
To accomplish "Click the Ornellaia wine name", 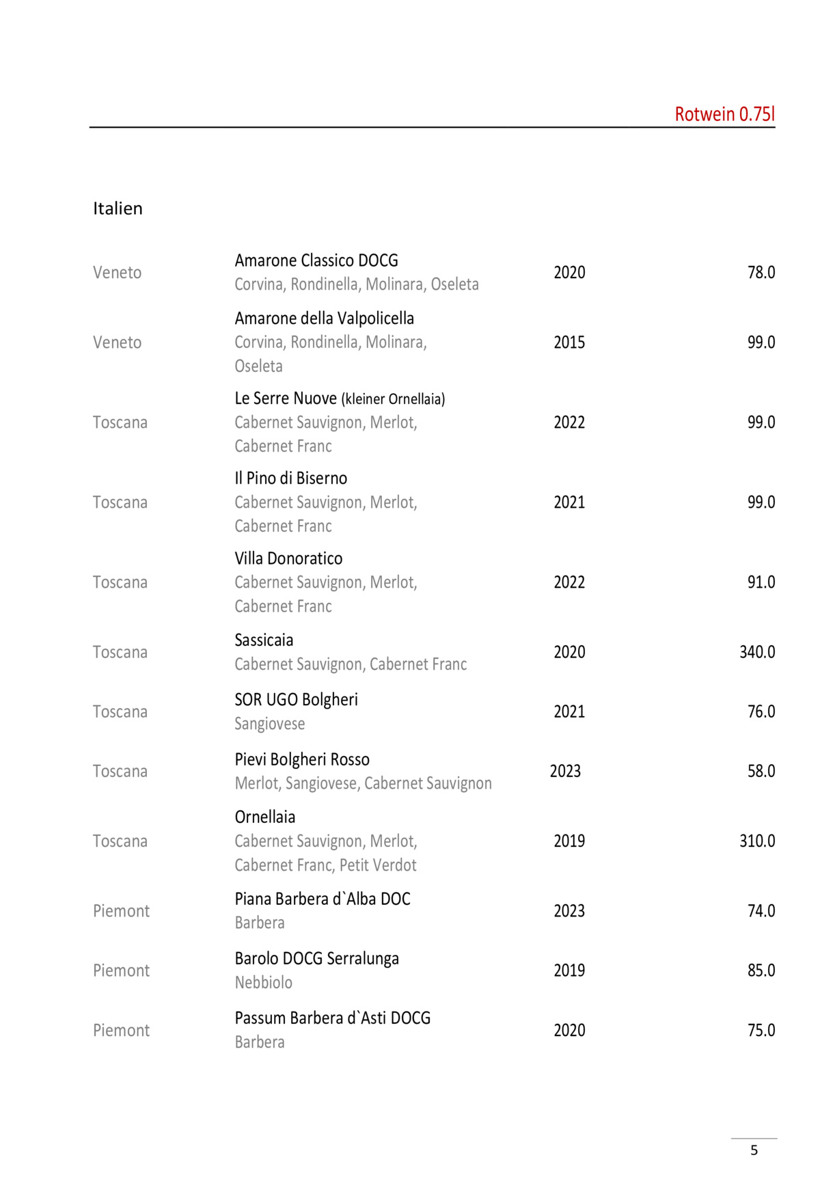I will point(265,817).
